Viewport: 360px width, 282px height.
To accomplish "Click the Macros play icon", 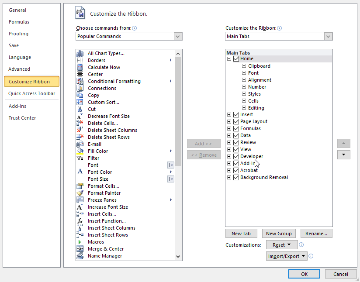I will click(80, 242).
